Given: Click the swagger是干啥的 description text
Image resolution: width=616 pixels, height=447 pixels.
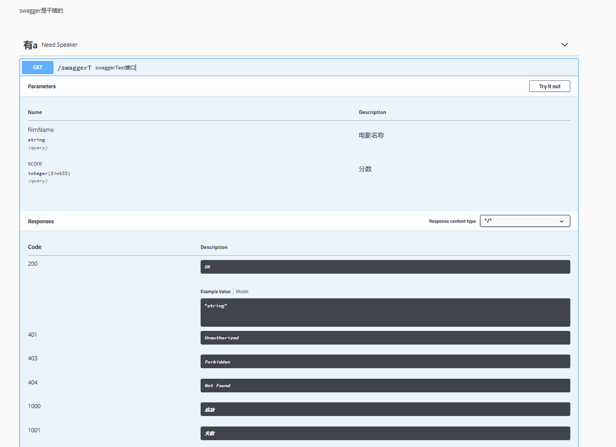Looking at the screenshot, I should [x=41, y=11].
